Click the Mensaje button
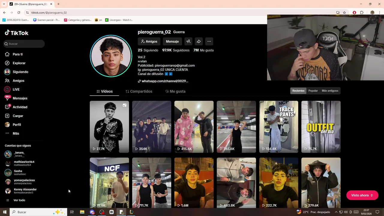Image resolution: width=384 pixels, height=216 pixels. (x=172, y=41)
